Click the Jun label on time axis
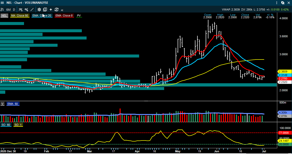This screenshot has width=292, height=154. (x=217, y=151)
